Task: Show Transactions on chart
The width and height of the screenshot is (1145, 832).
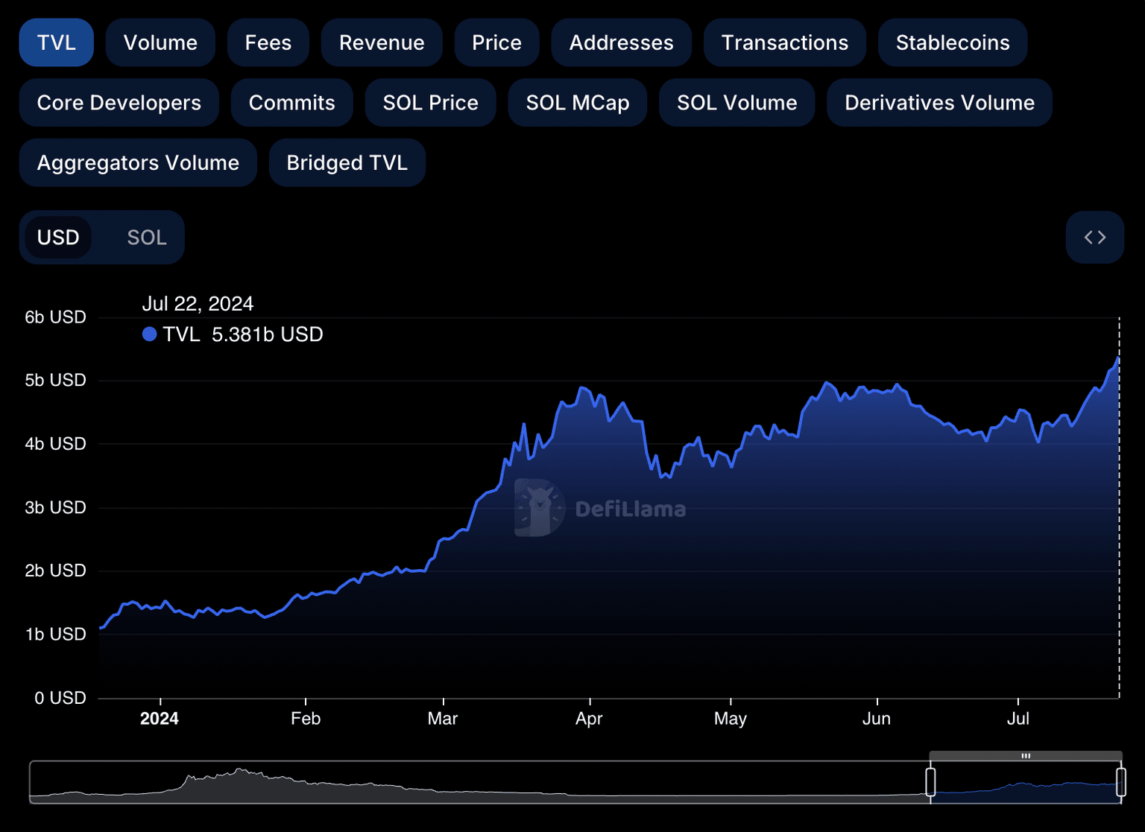Action: [784, 43]
